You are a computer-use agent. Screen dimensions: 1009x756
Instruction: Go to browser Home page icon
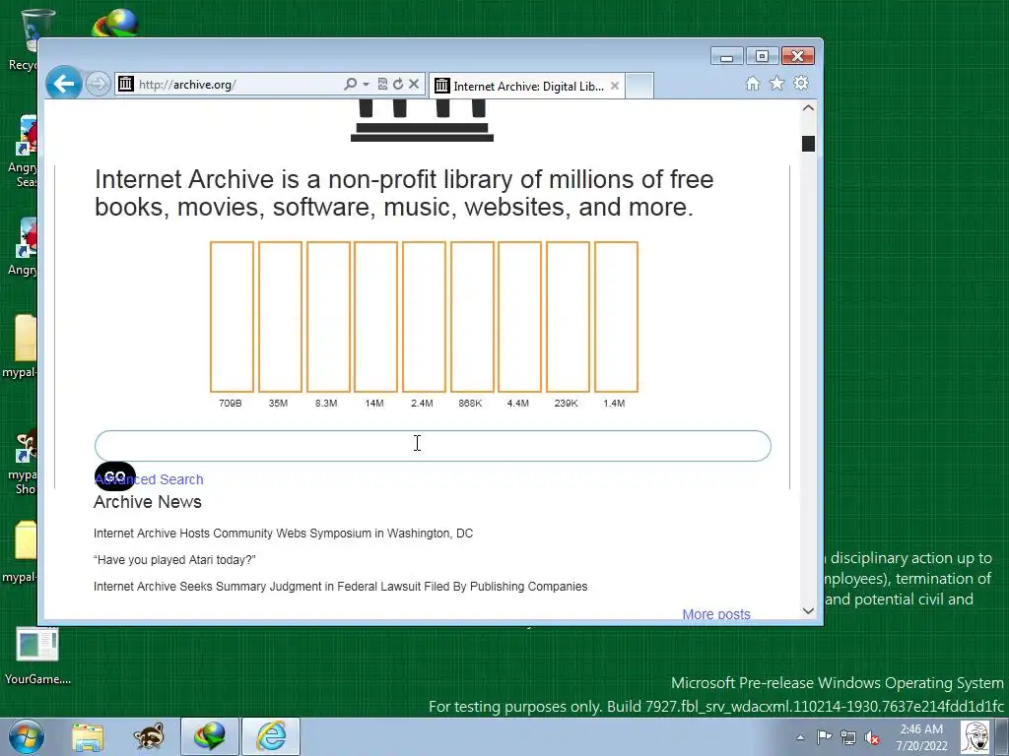coord(752,84)
